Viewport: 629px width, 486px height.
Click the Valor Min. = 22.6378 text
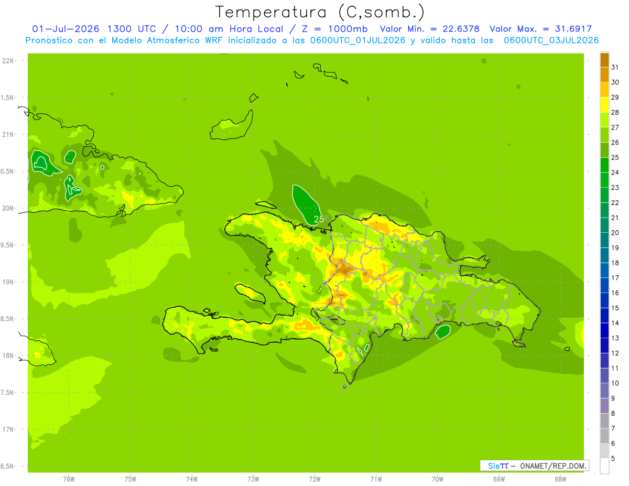[x=429, y=29]
